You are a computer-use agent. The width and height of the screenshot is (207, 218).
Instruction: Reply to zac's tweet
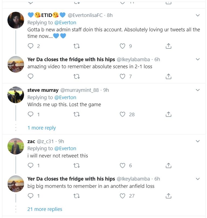coord(30,166)
